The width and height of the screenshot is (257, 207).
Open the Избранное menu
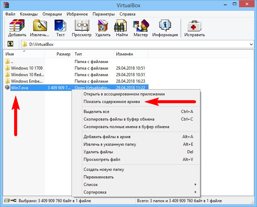(77, 14)
